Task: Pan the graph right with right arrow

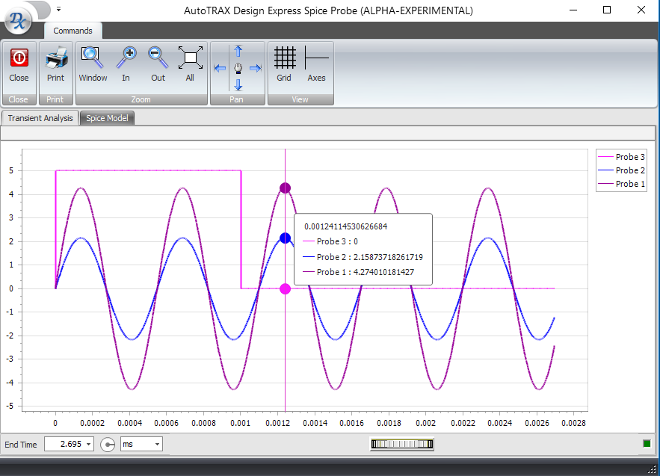Action: tap(256, 68)
